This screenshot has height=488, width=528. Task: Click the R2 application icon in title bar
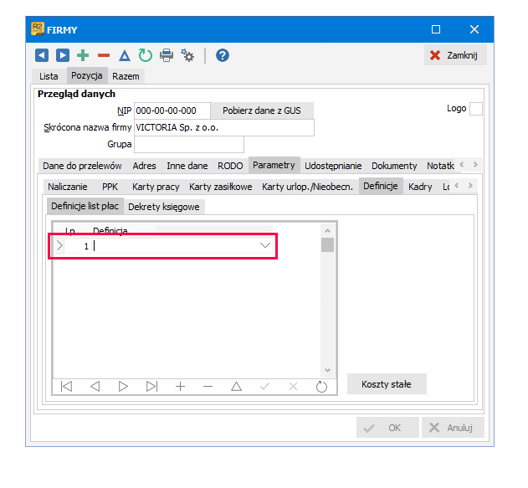pyautogui.click(x=38, y=29)
